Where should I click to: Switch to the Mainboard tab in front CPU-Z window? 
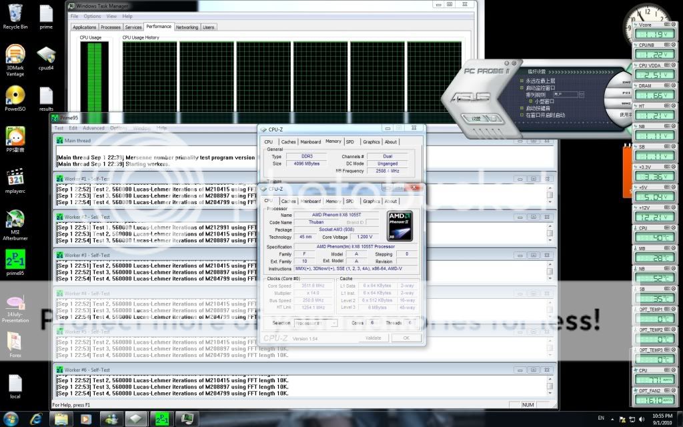pyautogui.click(x=310, y=201)
